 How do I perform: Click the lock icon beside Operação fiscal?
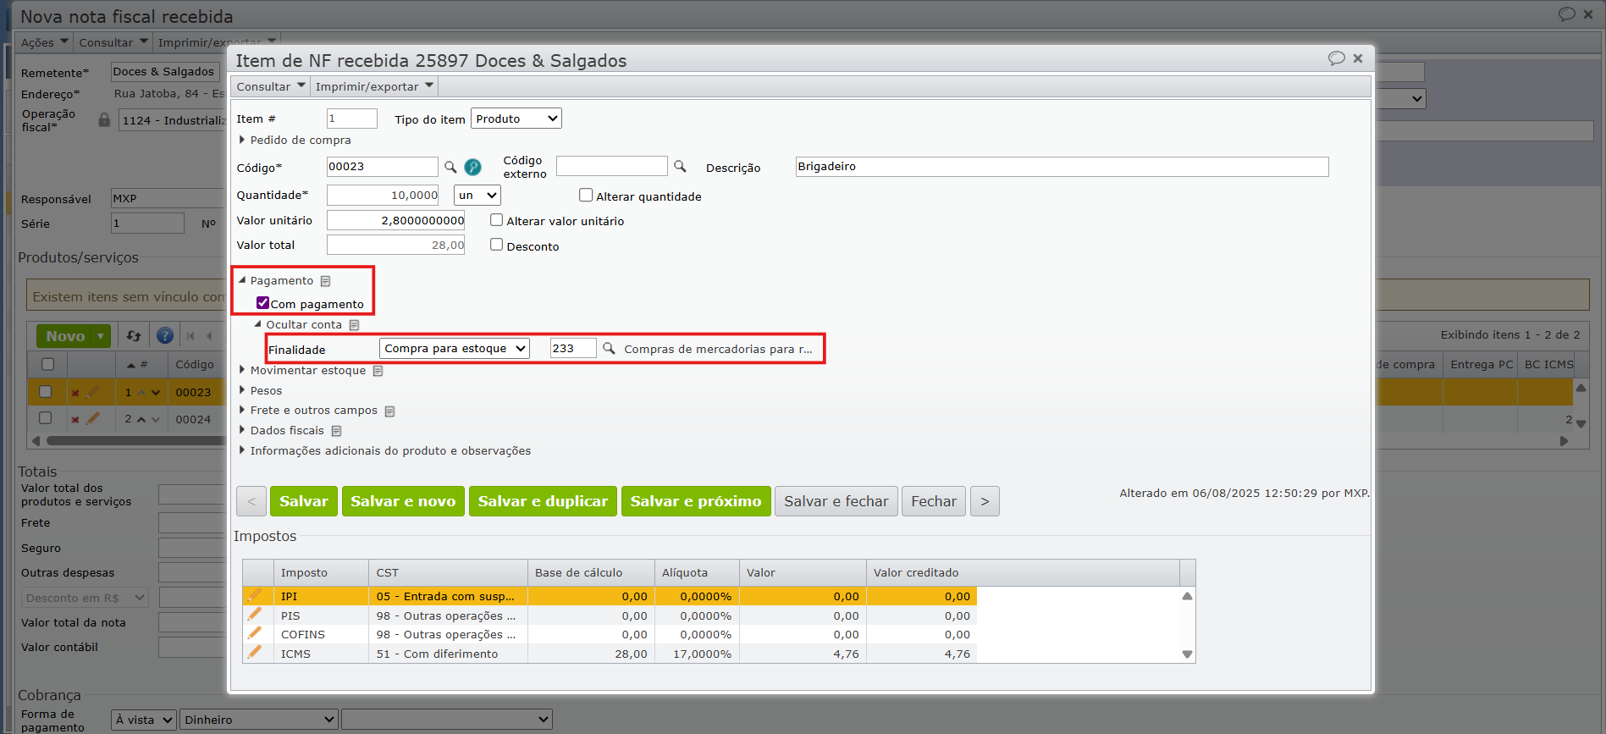pyautogui.click(x=104, y=120)
